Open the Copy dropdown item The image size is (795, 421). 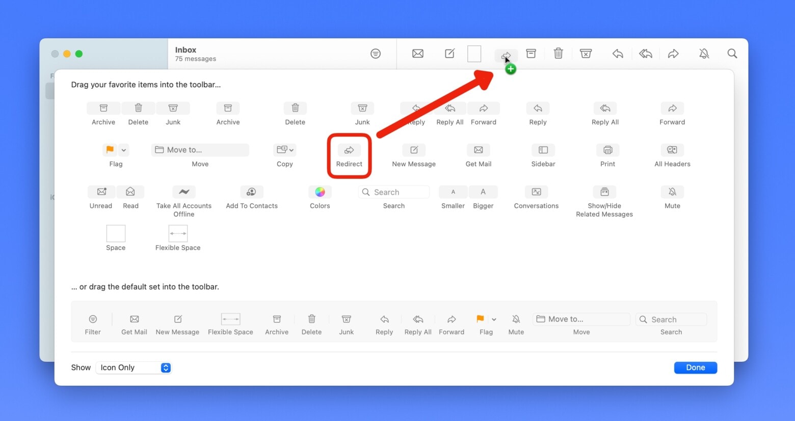tap(285, 150)
